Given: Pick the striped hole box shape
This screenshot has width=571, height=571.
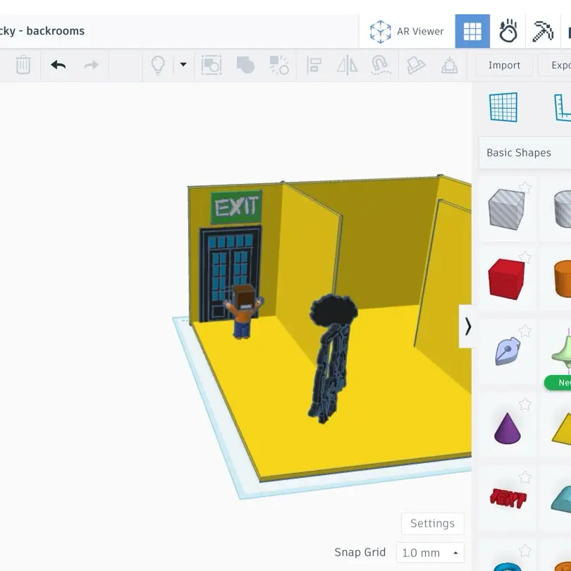Looking at the screenshot, I should coord(507,209).
